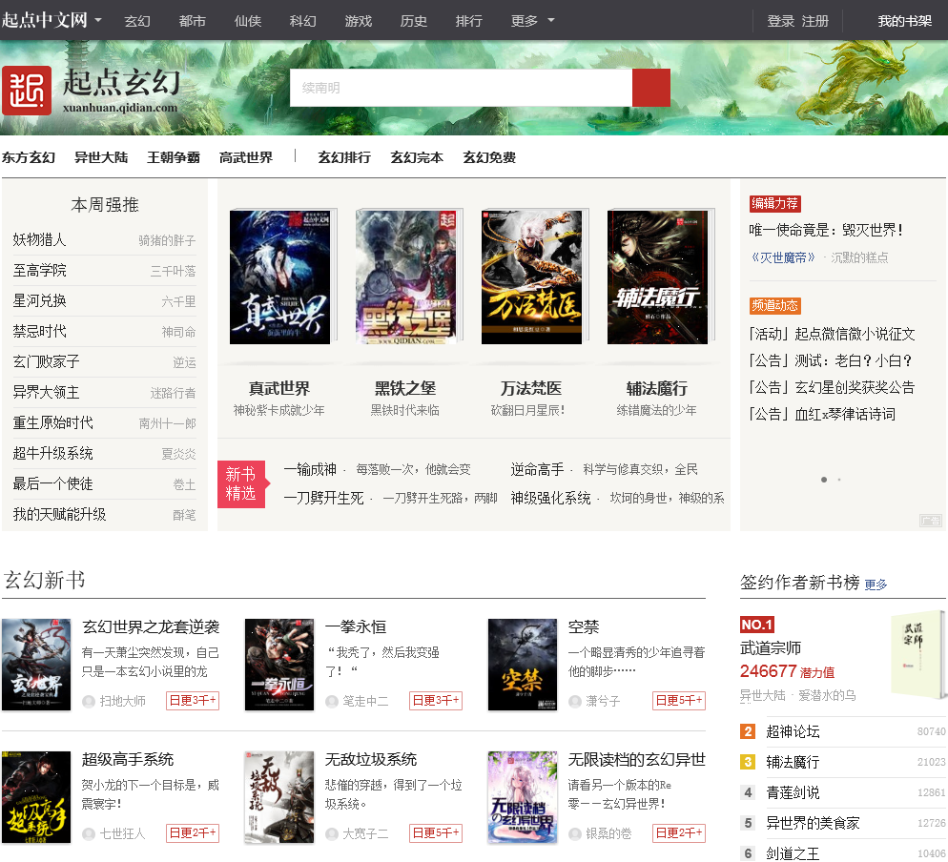This screenshot has width=948, height=862.
Task: Open rank 4 青莲剑说
Action: coord(793,792)
